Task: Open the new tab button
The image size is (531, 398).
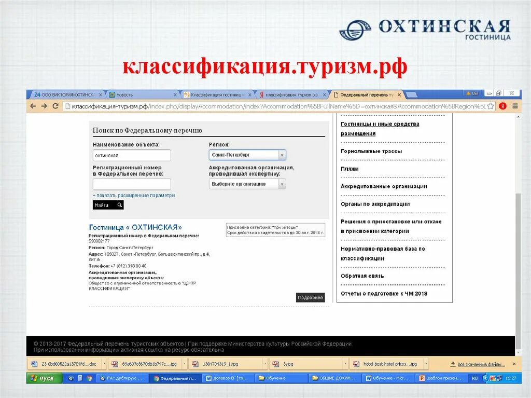Action: (x=411, y=94)
